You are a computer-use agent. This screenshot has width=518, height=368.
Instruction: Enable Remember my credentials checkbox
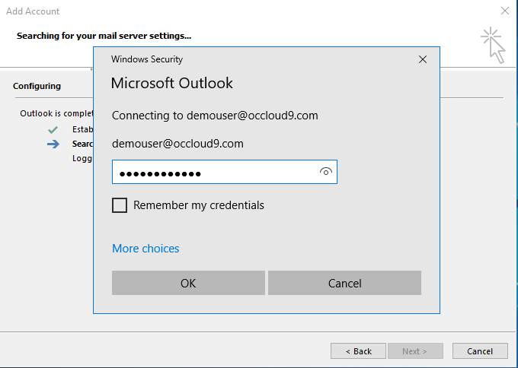point(120,205)
